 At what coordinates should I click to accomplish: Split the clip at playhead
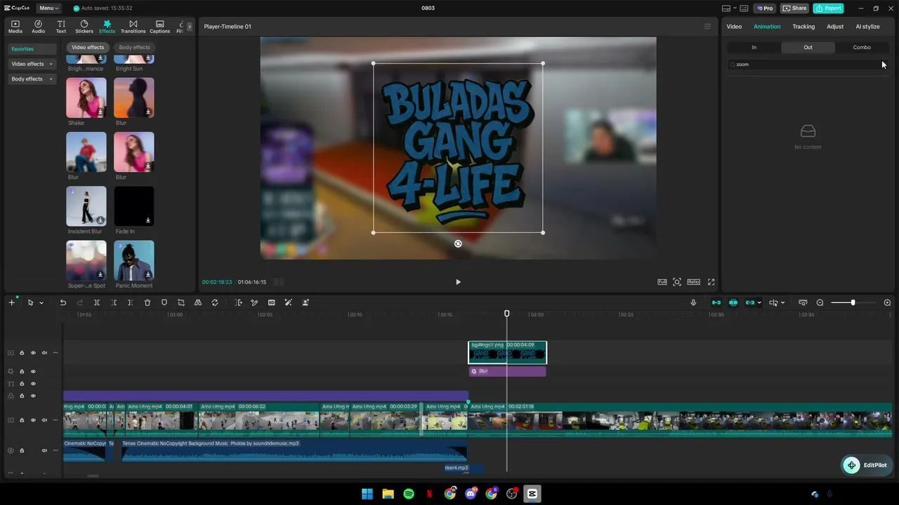(x=97, y=303)
